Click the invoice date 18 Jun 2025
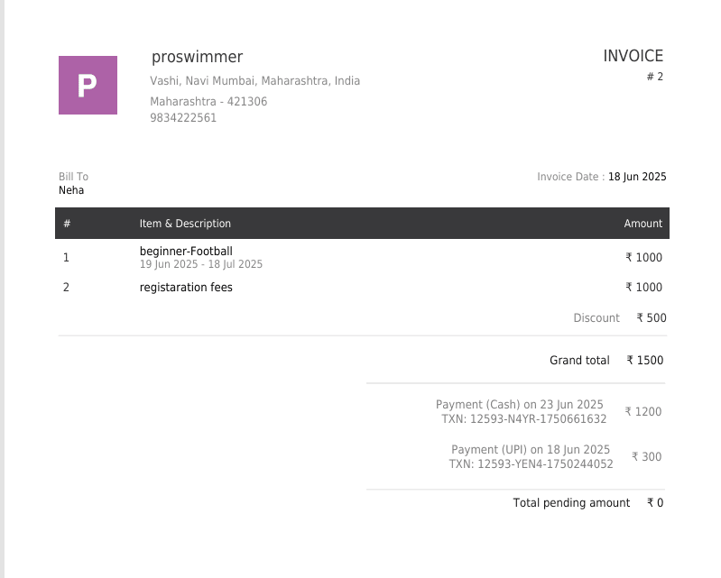The width and height of the screenshot is (721, 578). [637, 177]
